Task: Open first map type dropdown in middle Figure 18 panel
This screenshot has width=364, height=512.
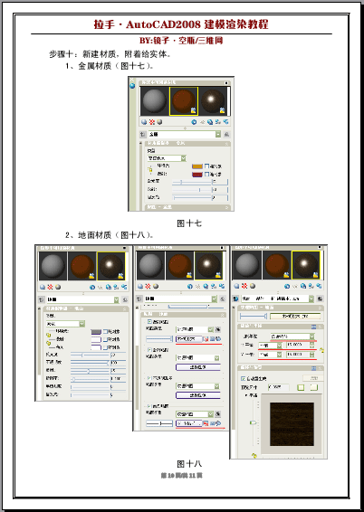Action: (x=195, y=329)
